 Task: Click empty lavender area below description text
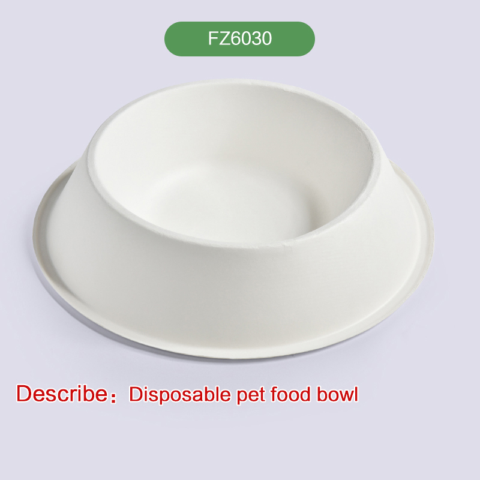click(x=240, y=444)
